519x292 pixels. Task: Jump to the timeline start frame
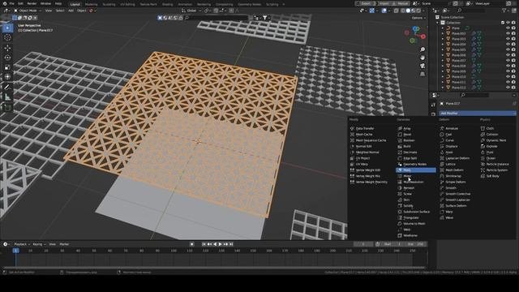click(x=204, y=244)
